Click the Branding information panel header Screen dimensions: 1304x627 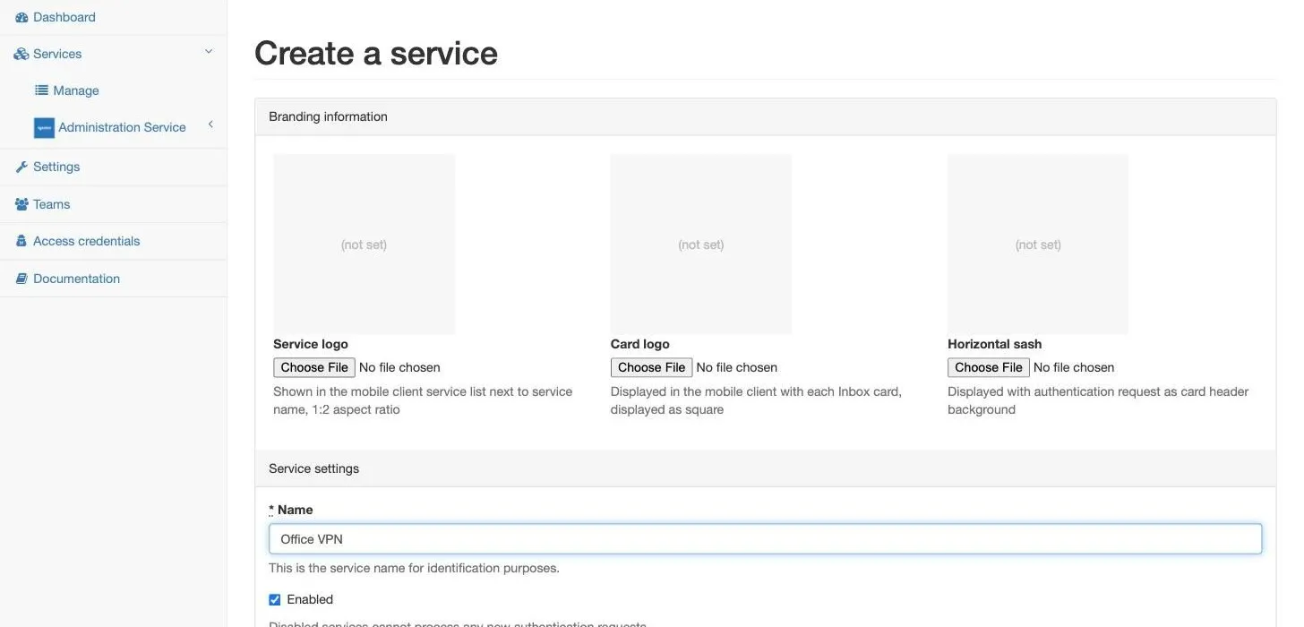tap(766, 117)
